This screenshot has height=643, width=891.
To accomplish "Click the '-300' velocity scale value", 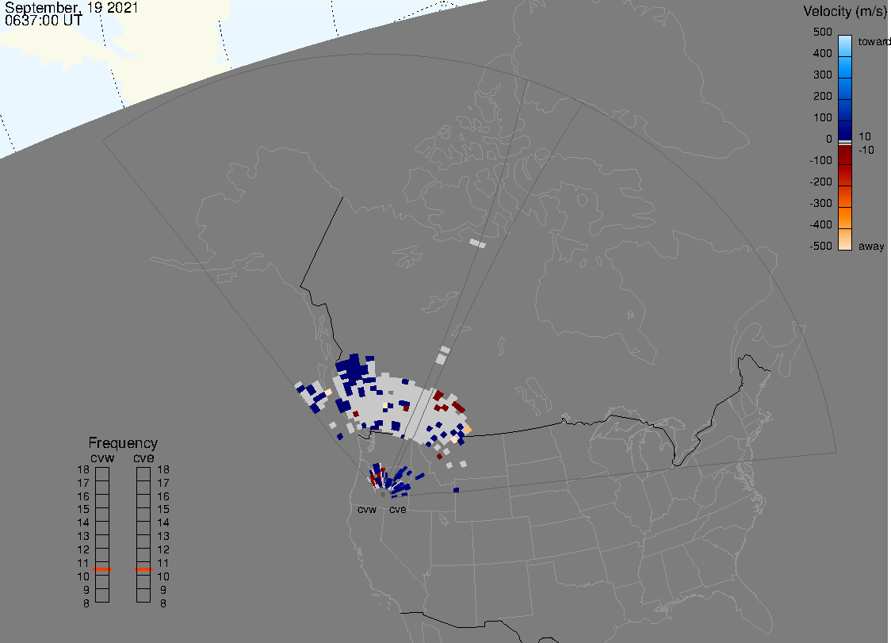I will coord(820,203).
